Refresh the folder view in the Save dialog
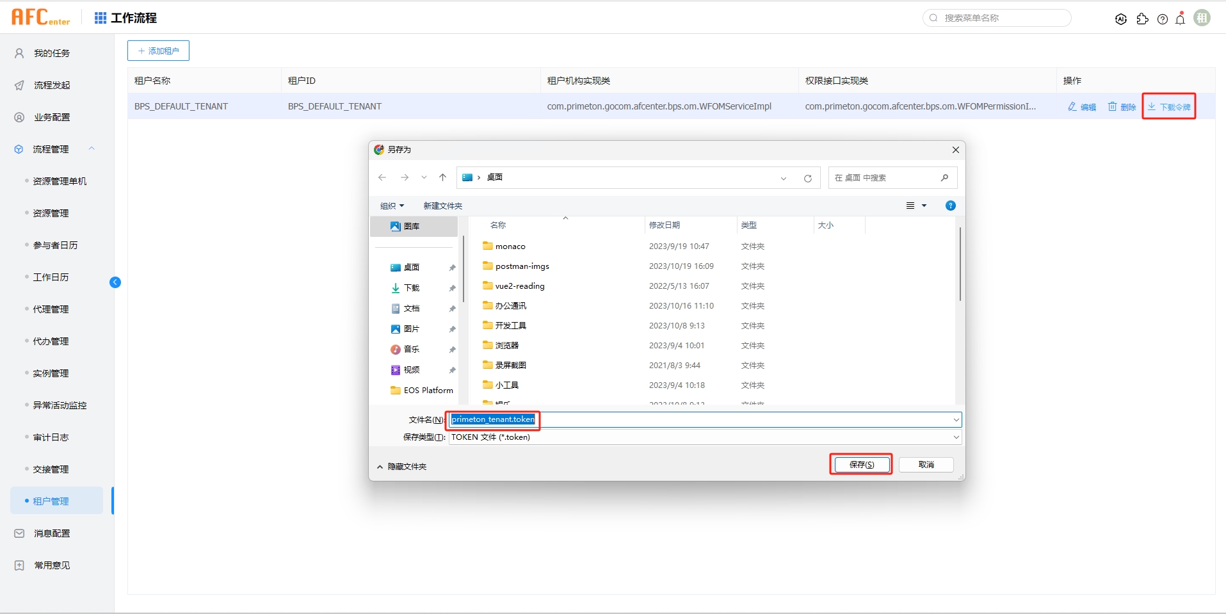 [x=808, y=177]
